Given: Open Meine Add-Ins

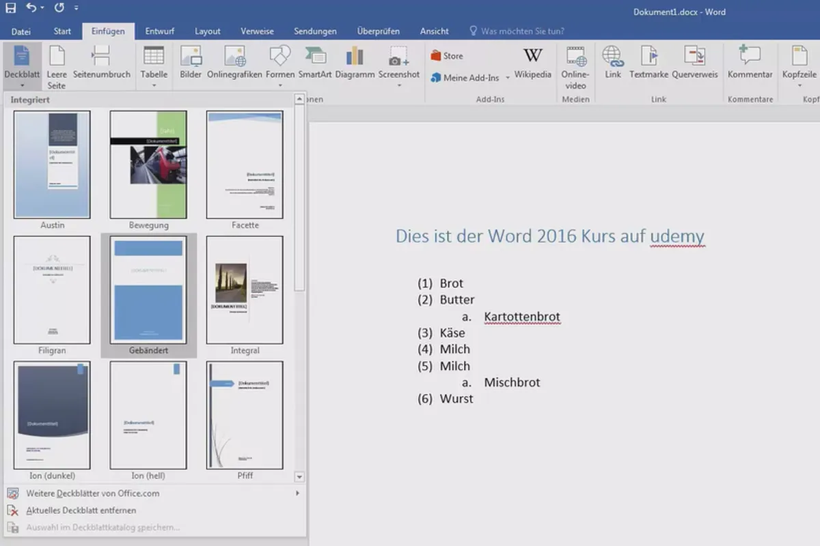Looking at the screenshot, I should coord(466,78).
